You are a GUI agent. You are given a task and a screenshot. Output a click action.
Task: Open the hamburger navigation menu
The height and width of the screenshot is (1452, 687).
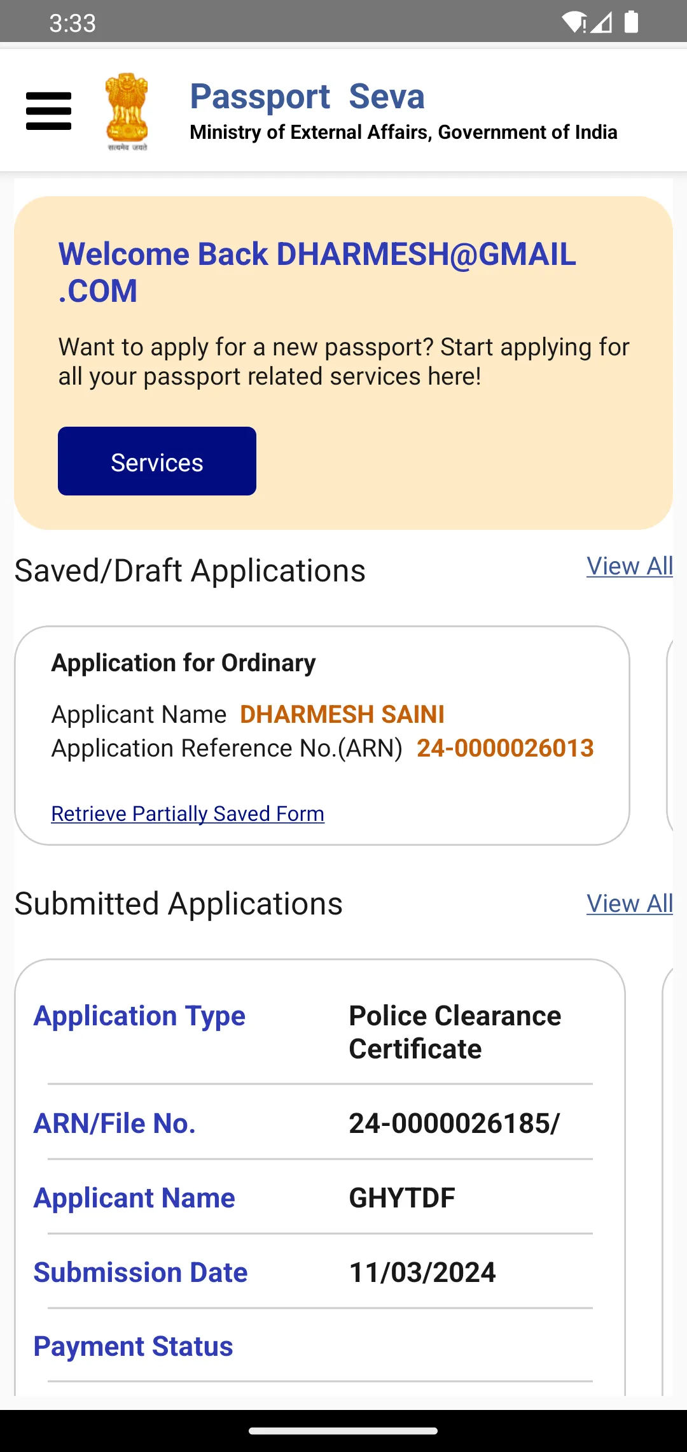tap(48, 111)
